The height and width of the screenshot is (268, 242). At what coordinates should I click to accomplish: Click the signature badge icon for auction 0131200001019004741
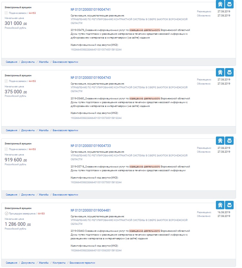pyautogui.click(x=220, y=4)
